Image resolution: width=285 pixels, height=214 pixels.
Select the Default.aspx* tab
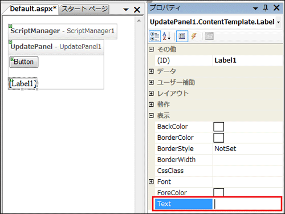[x=33, y=9]
